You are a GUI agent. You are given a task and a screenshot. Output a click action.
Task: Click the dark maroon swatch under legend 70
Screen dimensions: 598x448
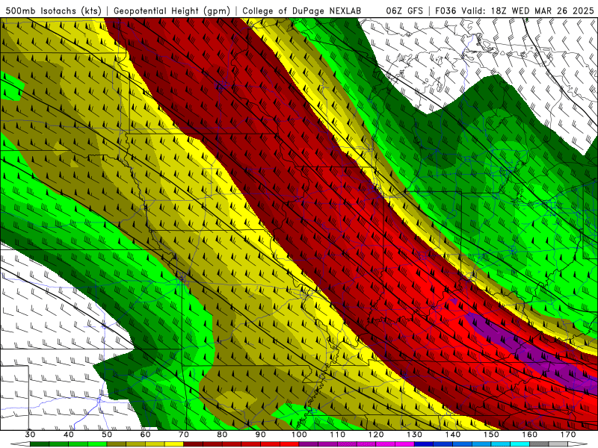(194, 444)
